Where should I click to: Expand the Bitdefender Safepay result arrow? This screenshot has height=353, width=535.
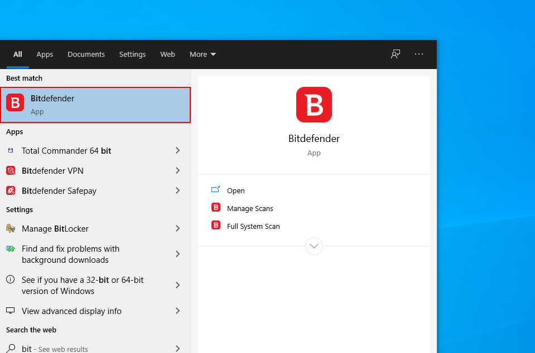tap(177, 190)
